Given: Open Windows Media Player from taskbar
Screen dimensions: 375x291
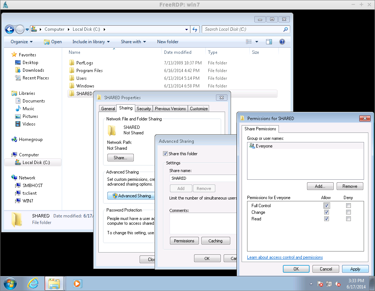Looking at the screenshot, I should [x=77, y=283].
